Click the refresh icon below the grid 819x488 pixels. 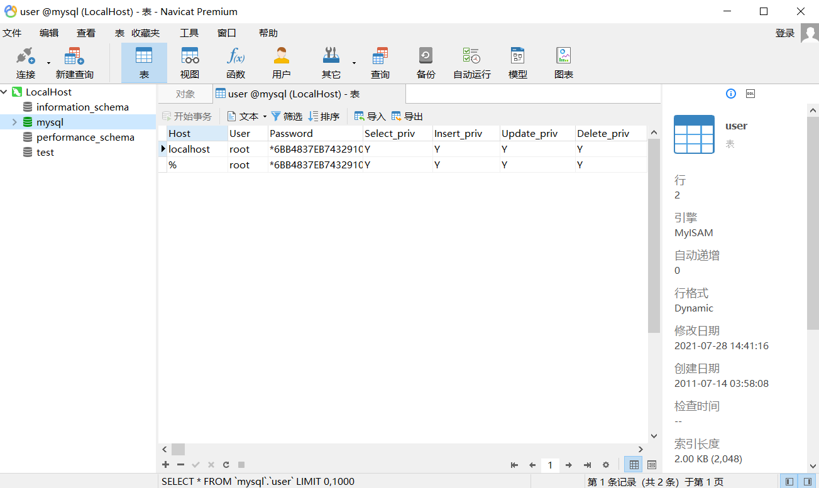[226, 465]
